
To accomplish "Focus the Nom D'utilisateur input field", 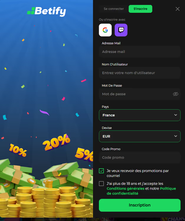I will [140, 73].
